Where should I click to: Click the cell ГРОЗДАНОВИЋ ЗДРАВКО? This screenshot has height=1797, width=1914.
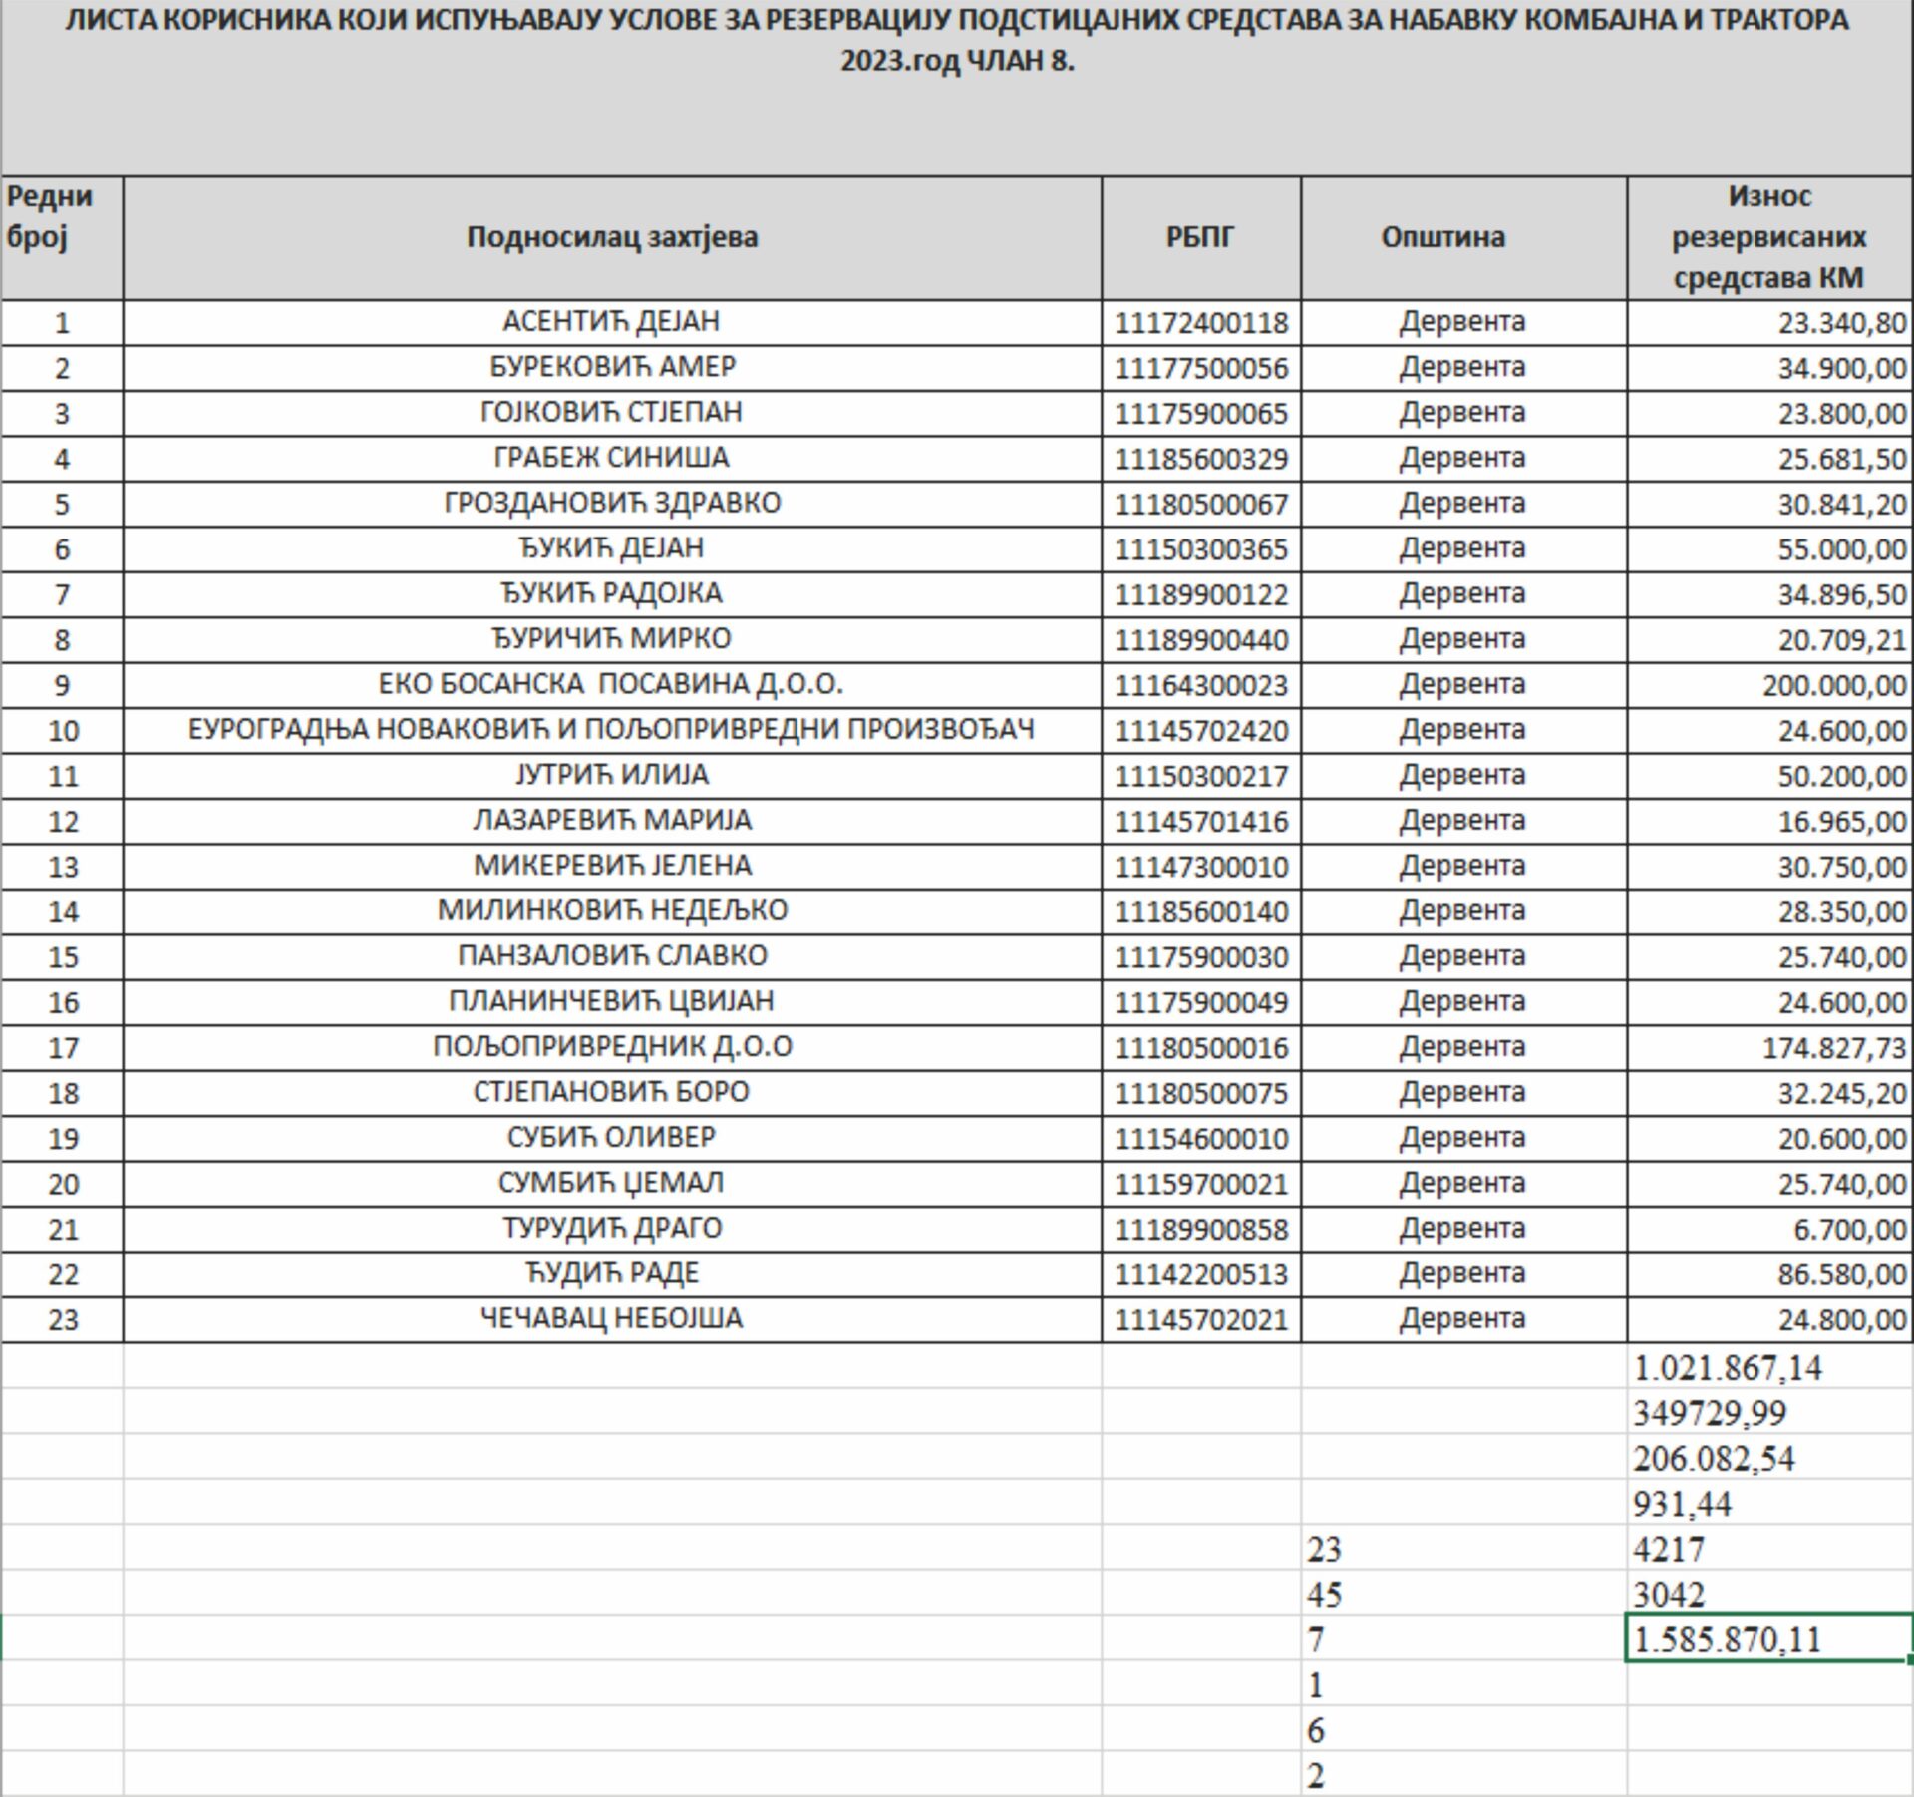pyautogui.click(x=612, y=504)
